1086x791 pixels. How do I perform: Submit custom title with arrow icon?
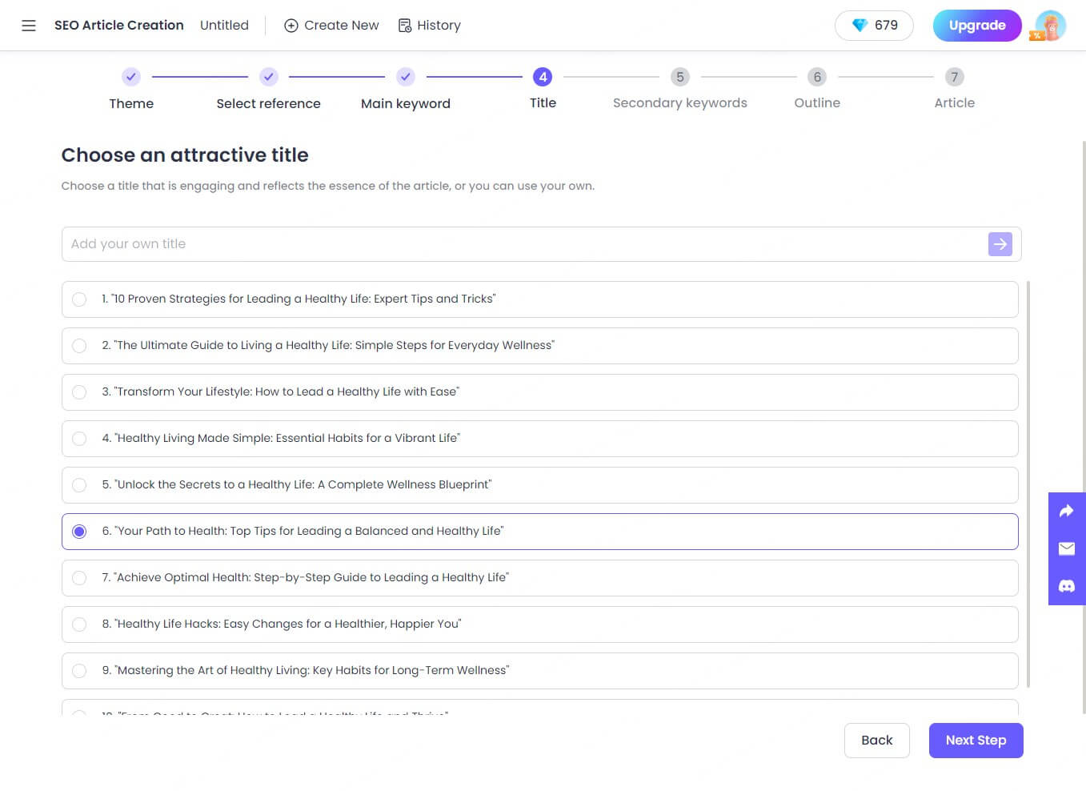(1000, 244)
